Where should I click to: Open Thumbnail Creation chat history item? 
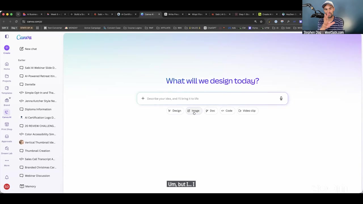pyautogui.click(x=37, y=151)
